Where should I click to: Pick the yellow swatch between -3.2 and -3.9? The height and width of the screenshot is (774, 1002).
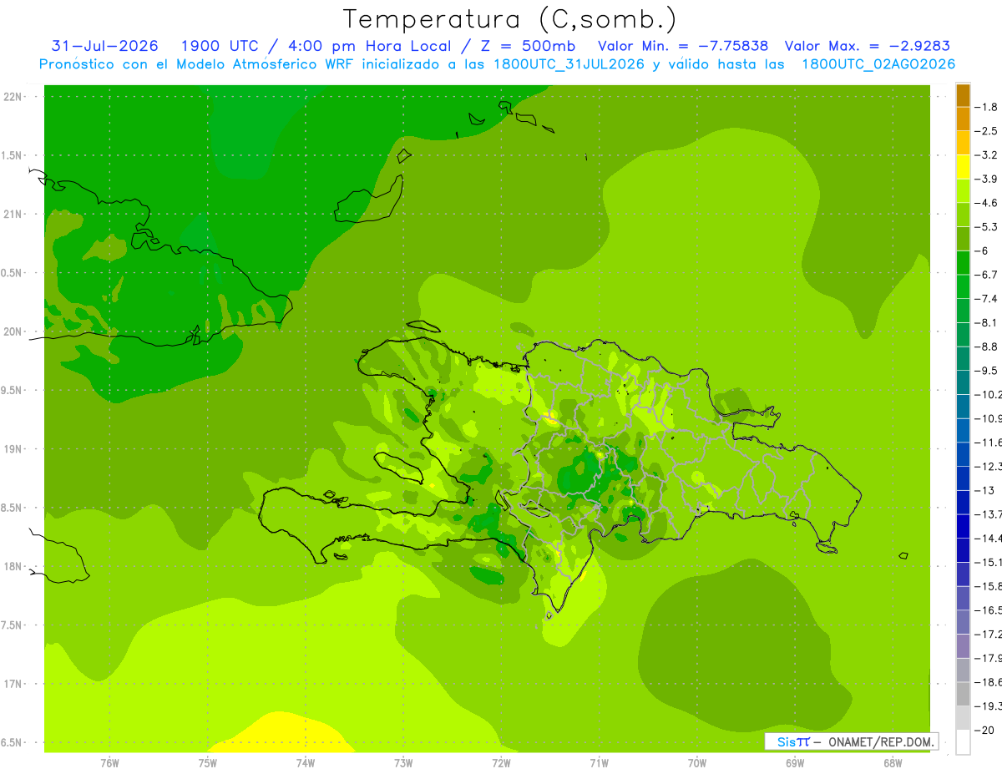[963, 167]
